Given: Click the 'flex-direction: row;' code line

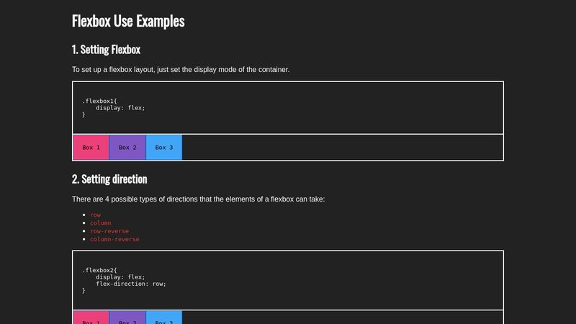Looking at the screenshot, I should point(131,284).
